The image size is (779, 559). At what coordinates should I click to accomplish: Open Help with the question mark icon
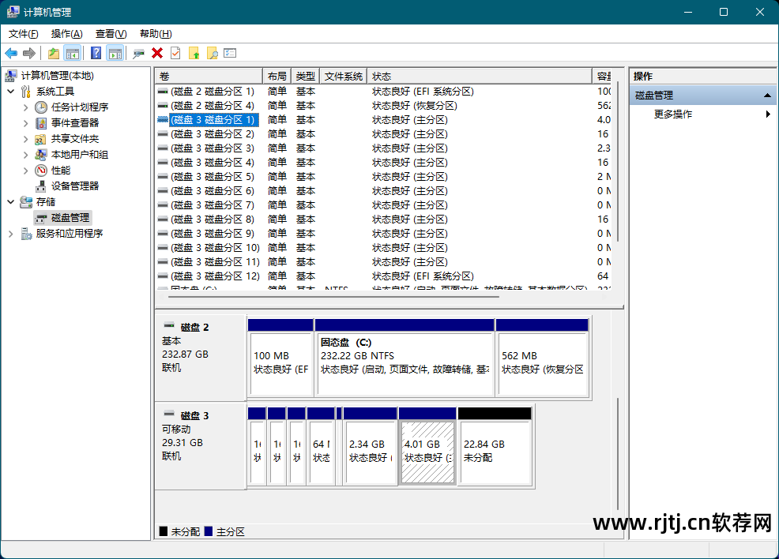96,53
